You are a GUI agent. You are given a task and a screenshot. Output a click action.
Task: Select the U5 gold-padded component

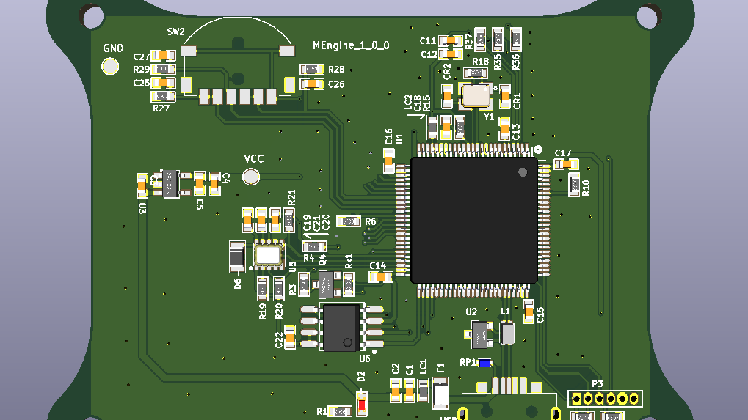point(268,254)
